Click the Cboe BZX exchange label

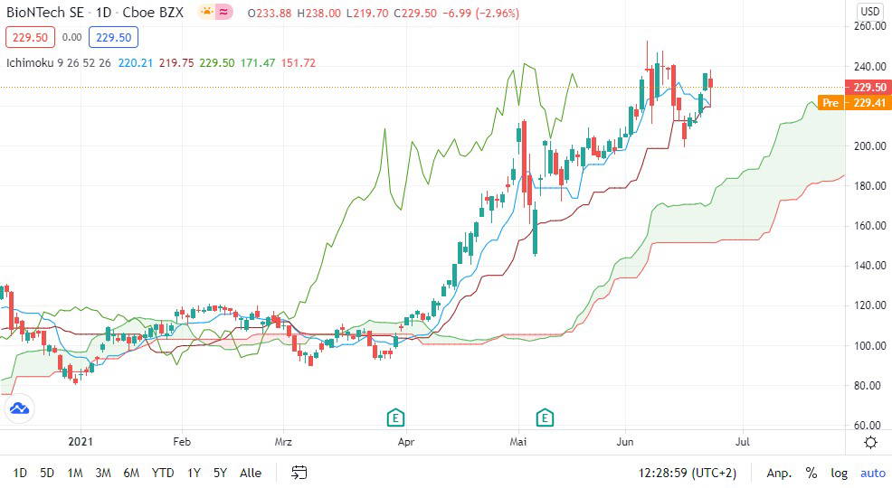[x=153, y=13]
